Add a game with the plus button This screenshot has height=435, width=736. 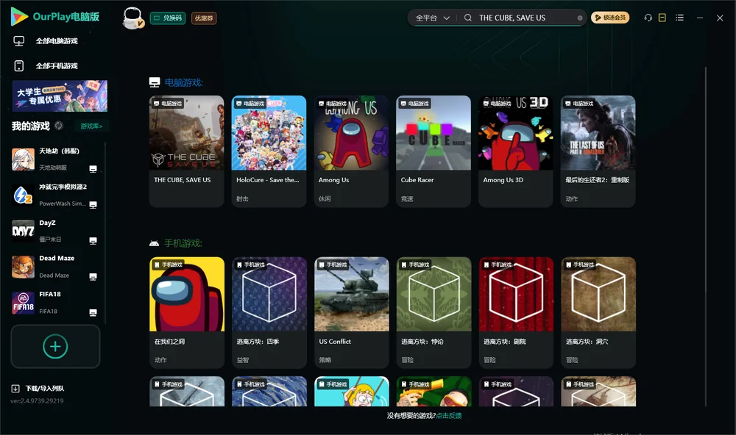55,347
